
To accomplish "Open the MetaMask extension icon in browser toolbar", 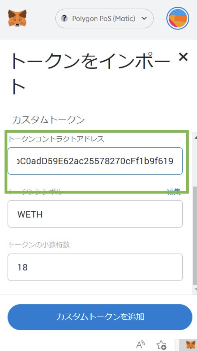I will pyautogui.click(x=191, y=345).
